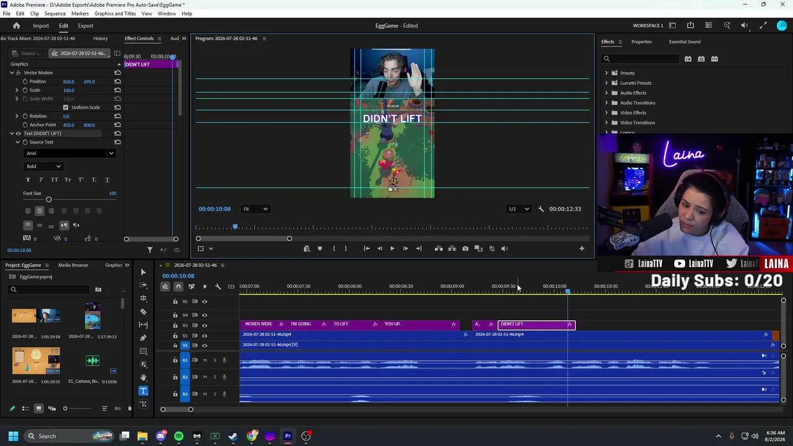Select the Pen tool
793x446 pixels.
click(x=143, y=338)
